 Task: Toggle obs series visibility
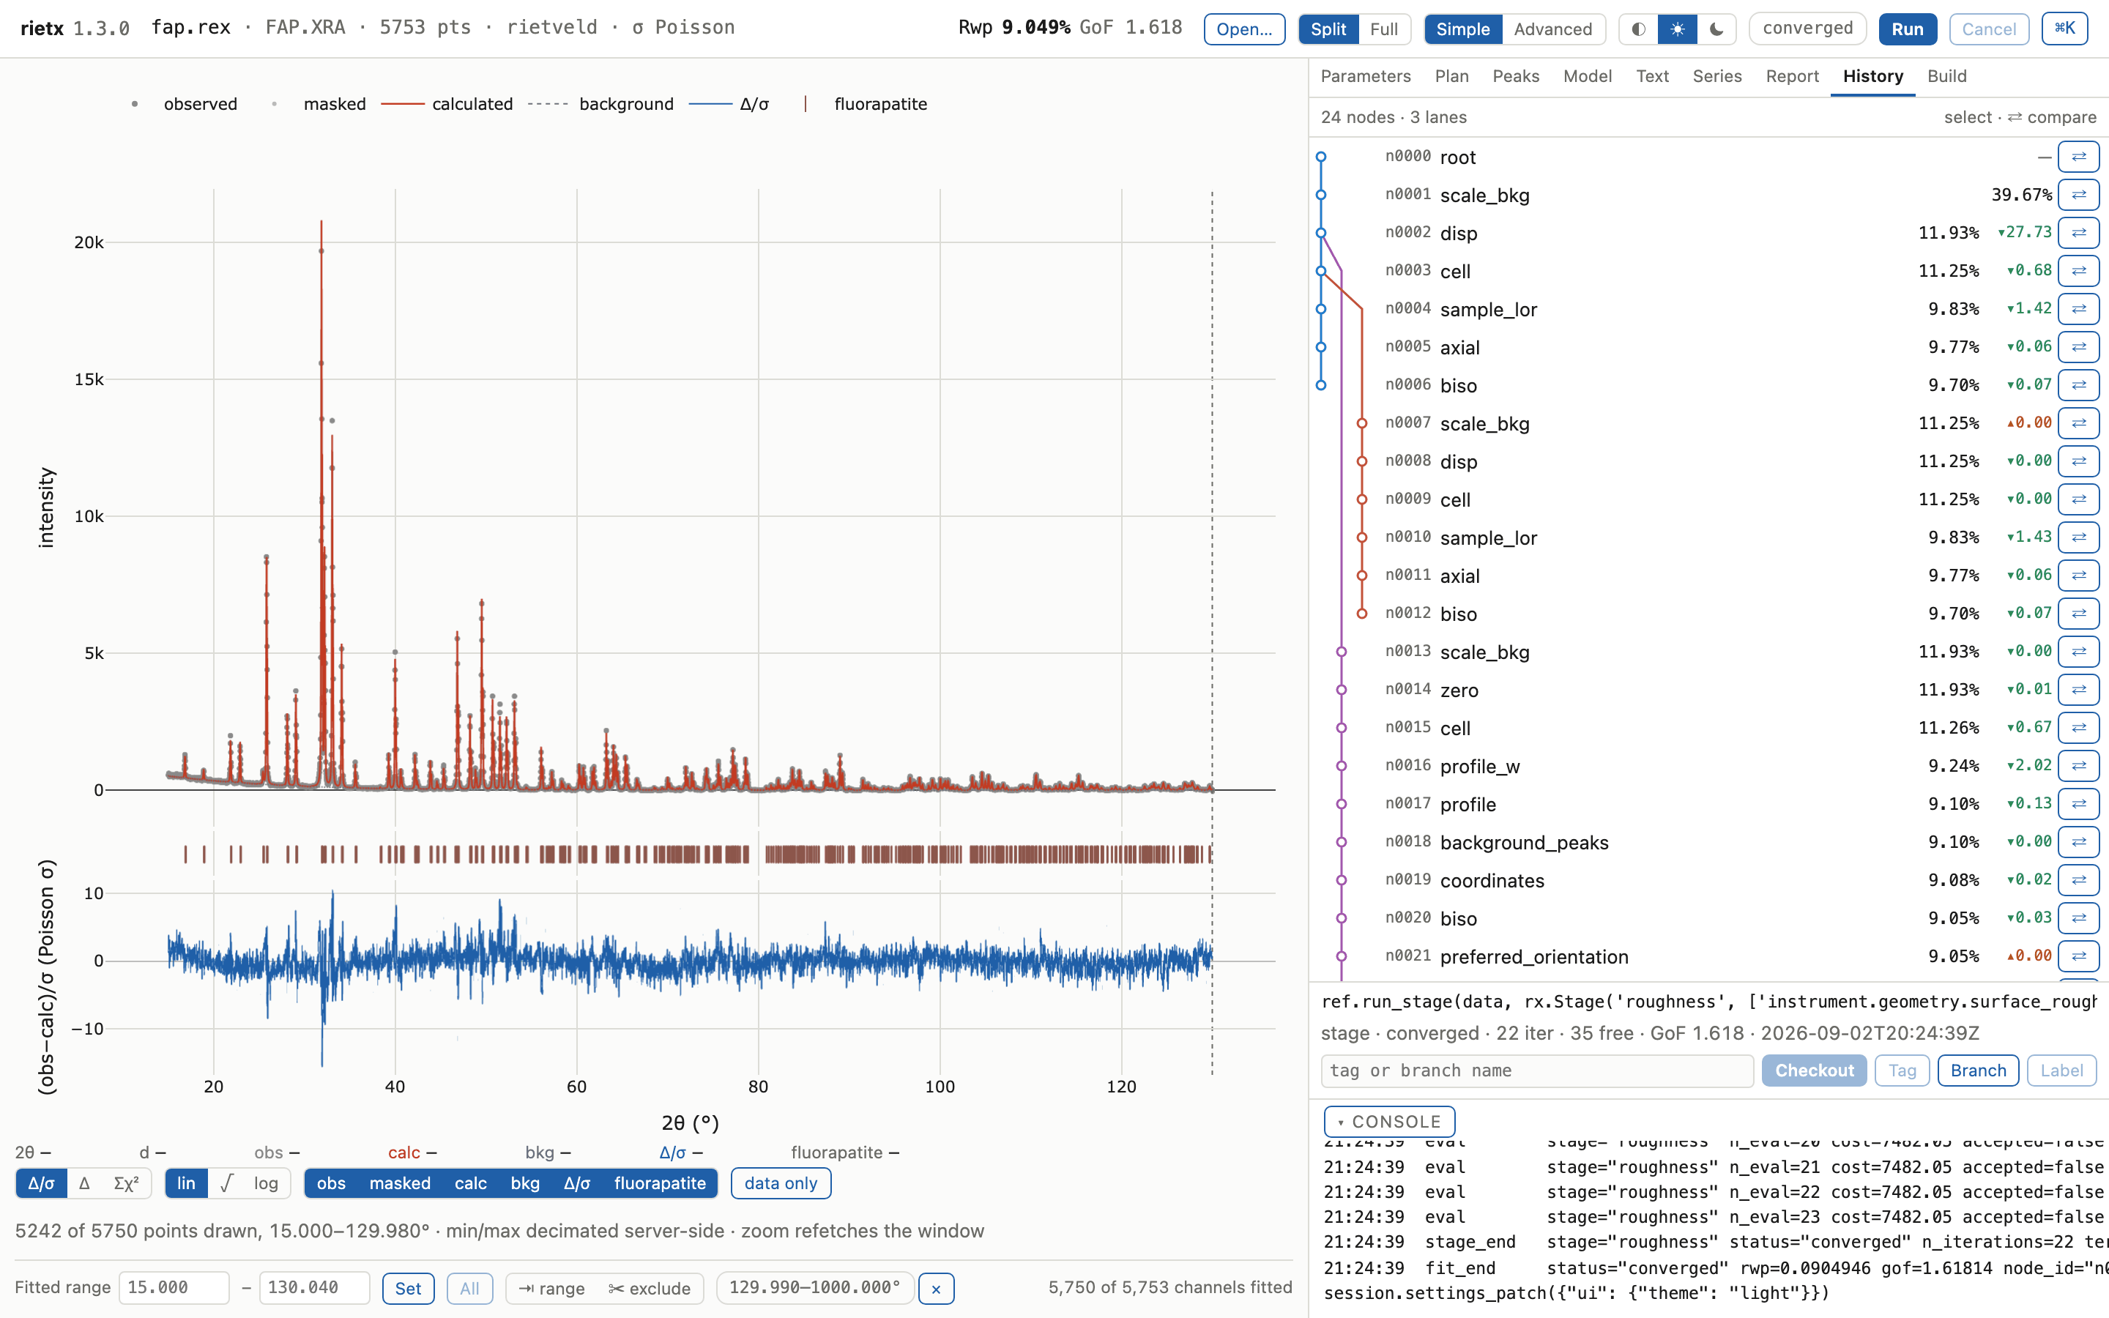point(331,1183)
